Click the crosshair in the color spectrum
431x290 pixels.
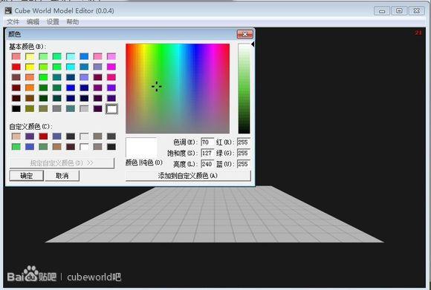point(156,87)
